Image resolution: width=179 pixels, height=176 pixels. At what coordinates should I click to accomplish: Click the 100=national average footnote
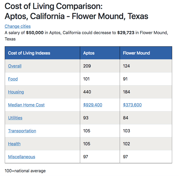point(25,171)
